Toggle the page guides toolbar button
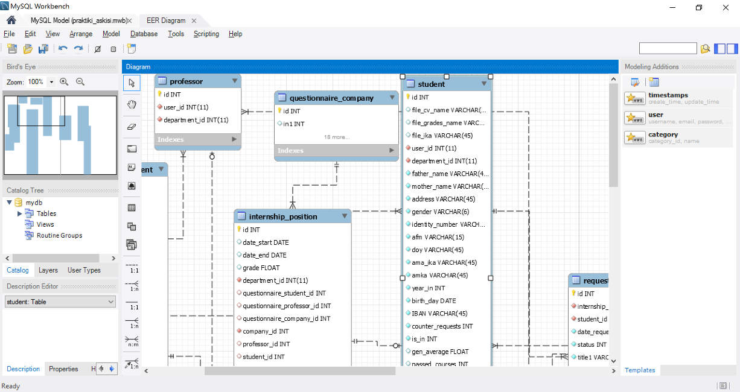Image resolution: width=740 pixels, height=392 pixels. (113, 49)
